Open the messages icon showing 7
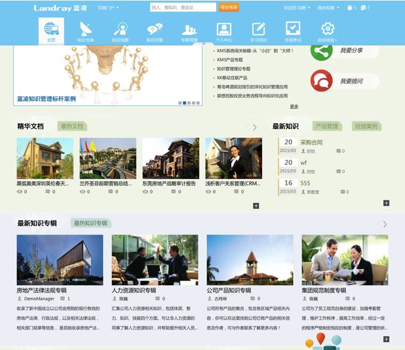 point(363,8)
